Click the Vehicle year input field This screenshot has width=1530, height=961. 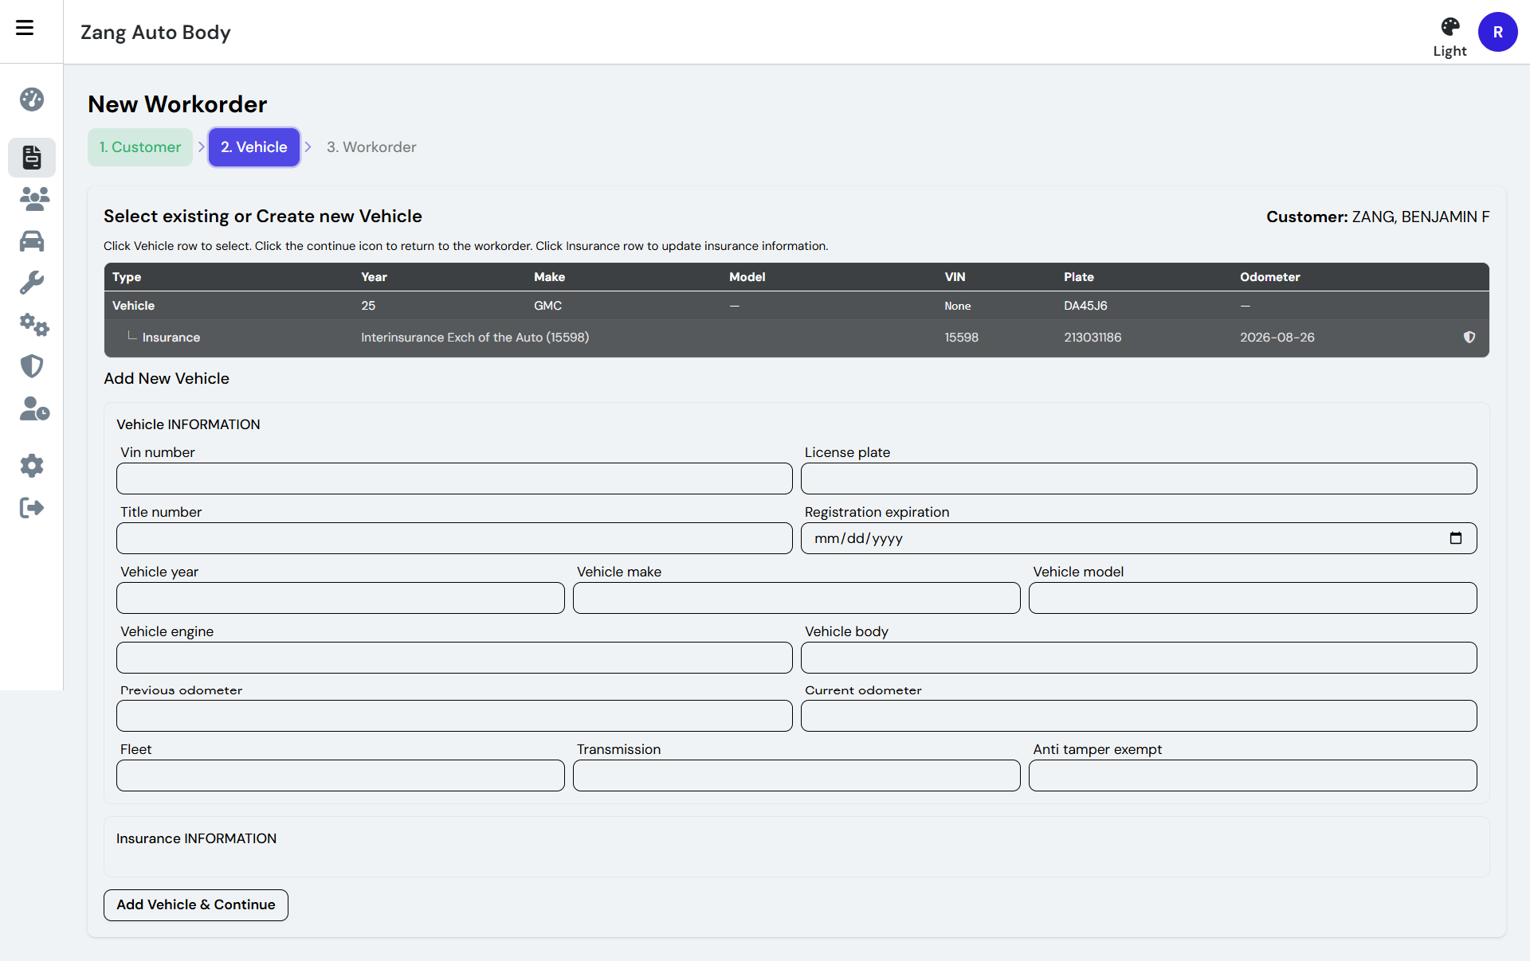(x=340, y=598)
